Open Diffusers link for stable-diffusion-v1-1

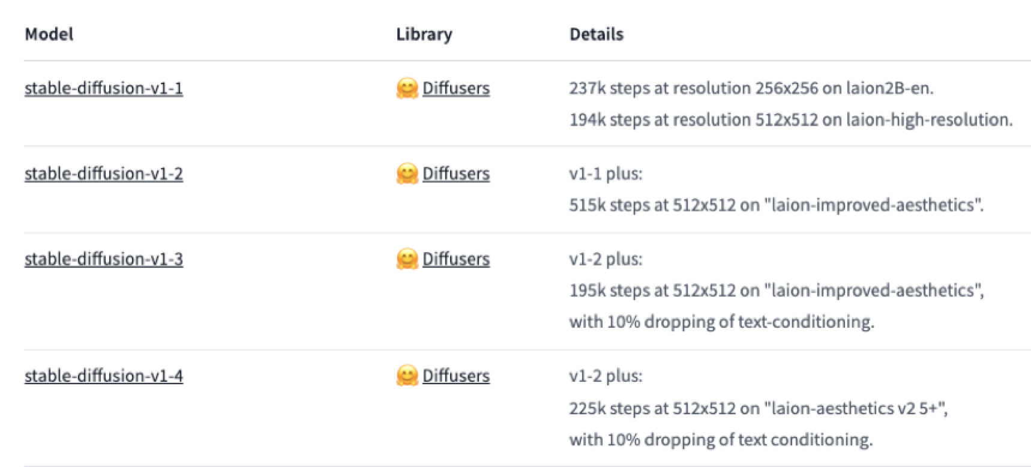click(x=456, y=88)
